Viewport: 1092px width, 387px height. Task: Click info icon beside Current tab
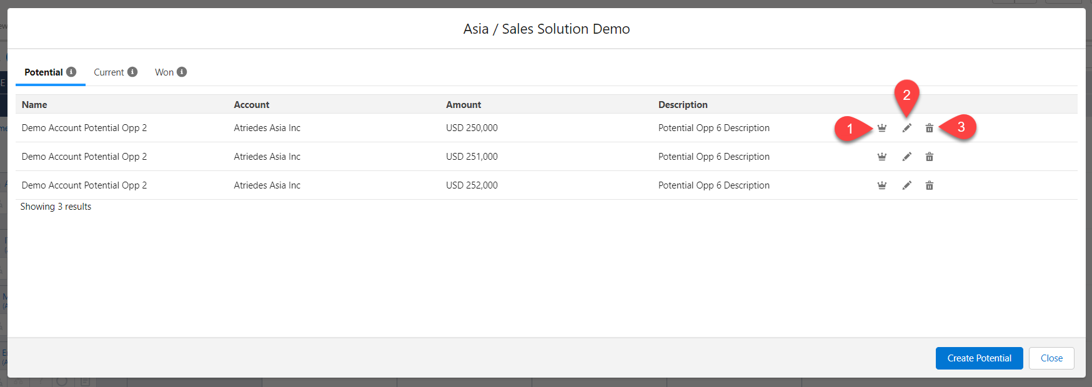132,72
